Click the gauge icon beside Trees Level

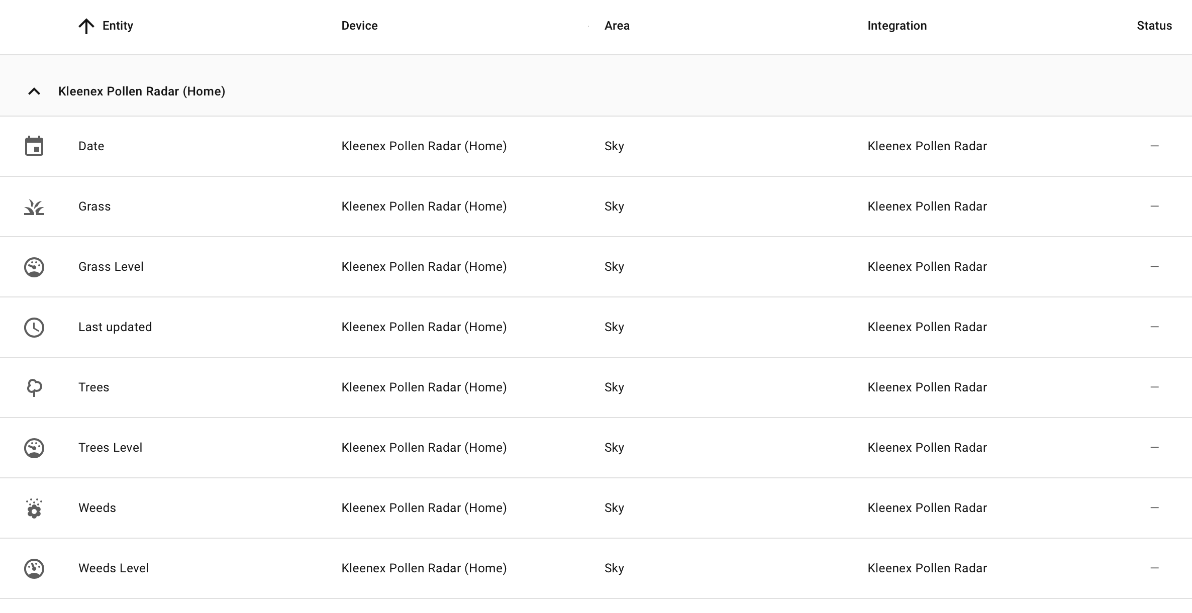(34, 448)
